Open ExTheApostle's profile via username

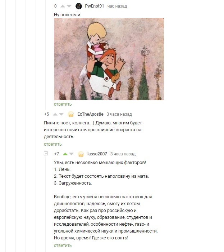click(x=90, y=114)
